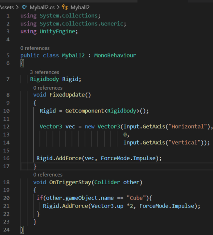Viewport: 213px width, 235px height.
Task: Click 'ForceMode.Impulse' on line 16
Action: (128, 158)
